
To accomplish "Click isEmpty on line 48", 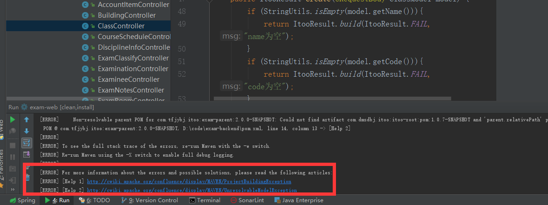I will click(x=329, y=12).
